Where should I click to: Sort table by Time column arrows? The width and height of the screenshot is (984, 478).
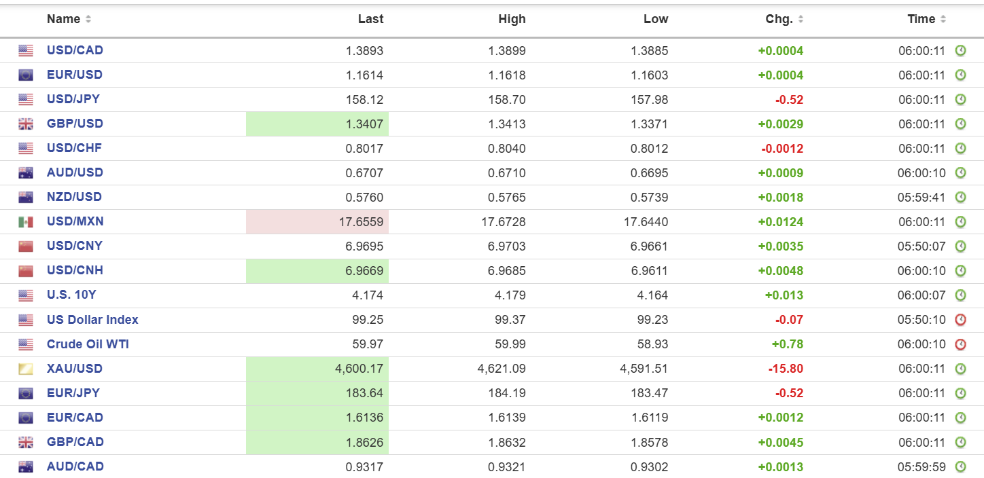coord(943,19)
